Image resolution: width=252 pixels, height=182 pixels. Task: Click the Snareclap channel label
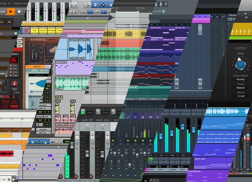tap(51, 31)
